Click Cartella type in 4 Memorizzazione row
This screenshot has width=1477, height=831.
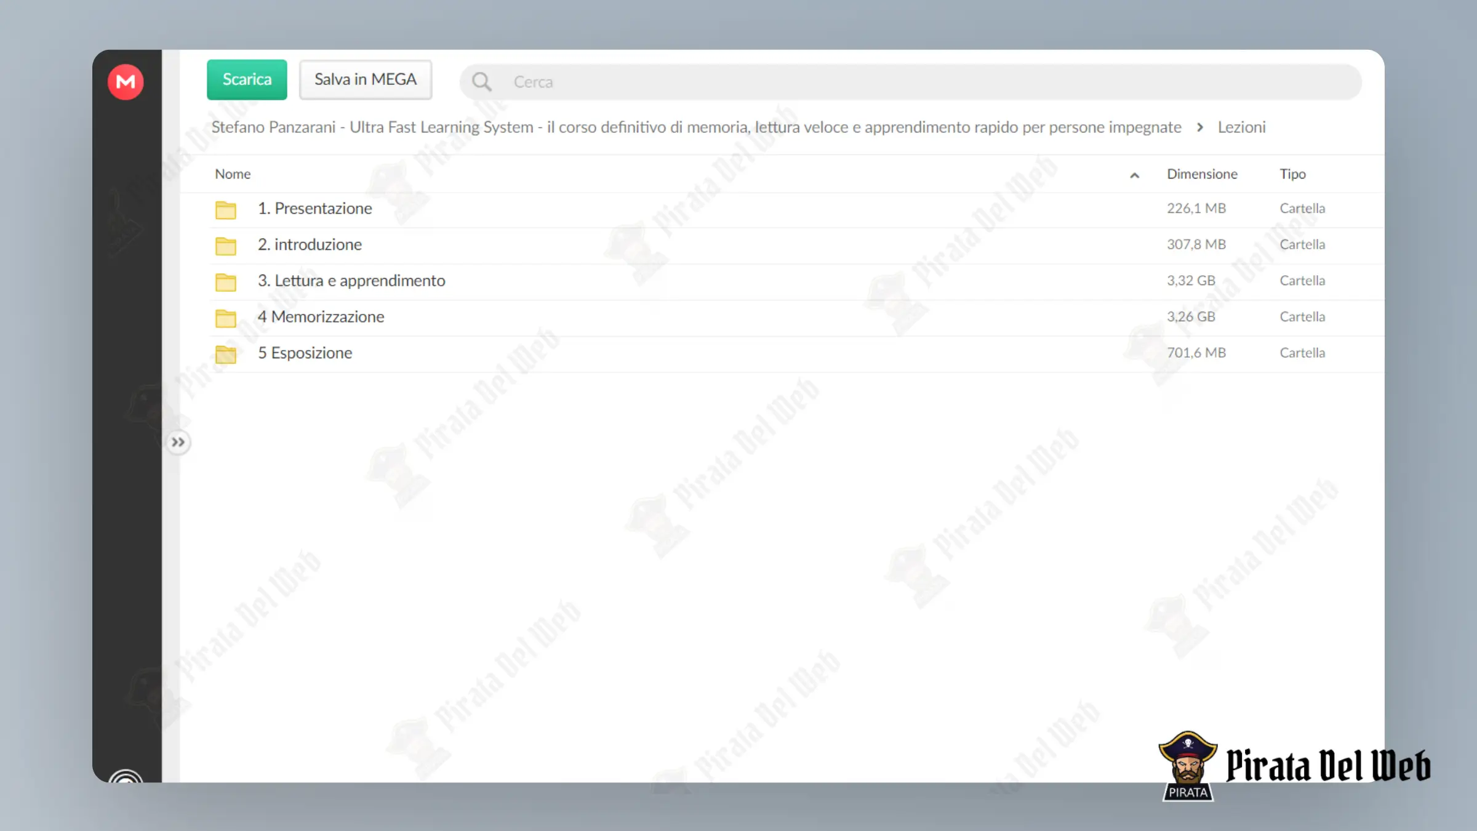[1302, 316]
